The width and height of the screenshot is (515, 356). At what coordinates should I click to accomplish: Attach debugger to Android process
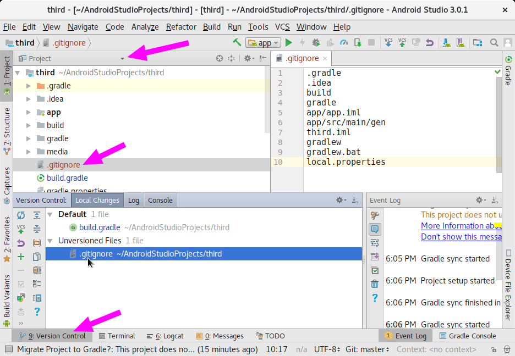tap(358, 43)
